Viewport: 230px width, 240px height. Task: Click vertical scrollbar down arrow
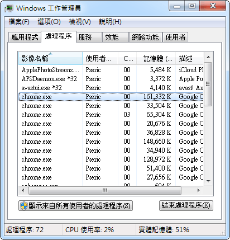[x=208, y=181]
